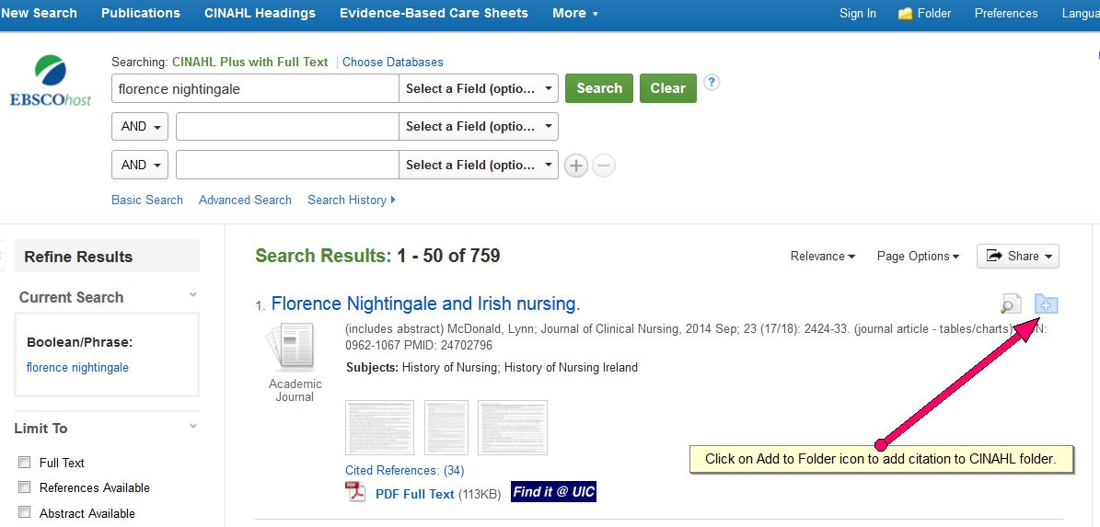Click the Find it @ UIC button
Image resolution: width=1100 pixels, height=527 pixels.
(553, 492)
